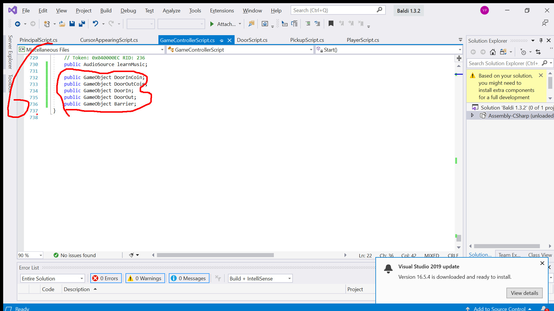554x311 pixels.
Task: Click the Save All toolbar icon
Action: click(x=82, y=24)
